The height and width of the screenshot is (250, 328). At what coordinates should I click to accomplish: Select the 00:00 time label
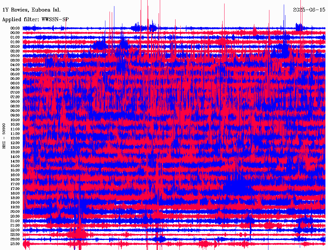[x=15, y=28]
